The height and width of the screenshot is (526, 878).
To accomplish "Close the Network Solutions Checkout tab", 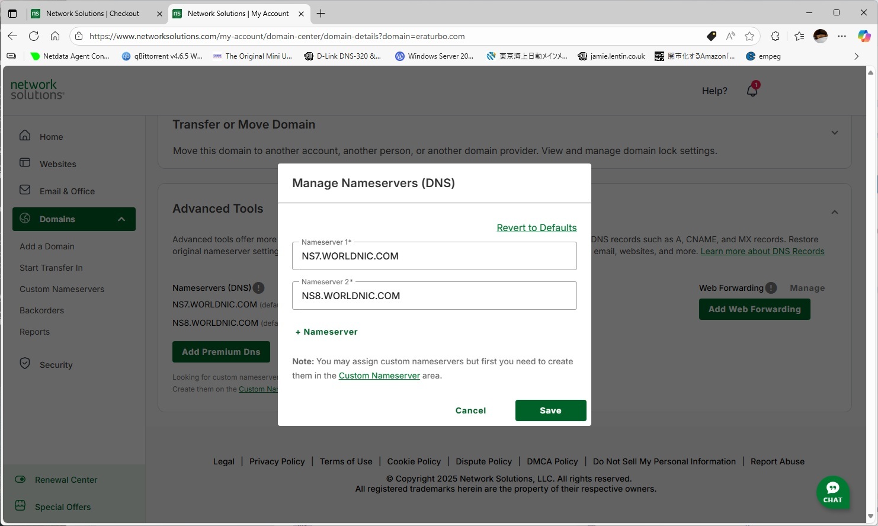I will pos(159,14).
